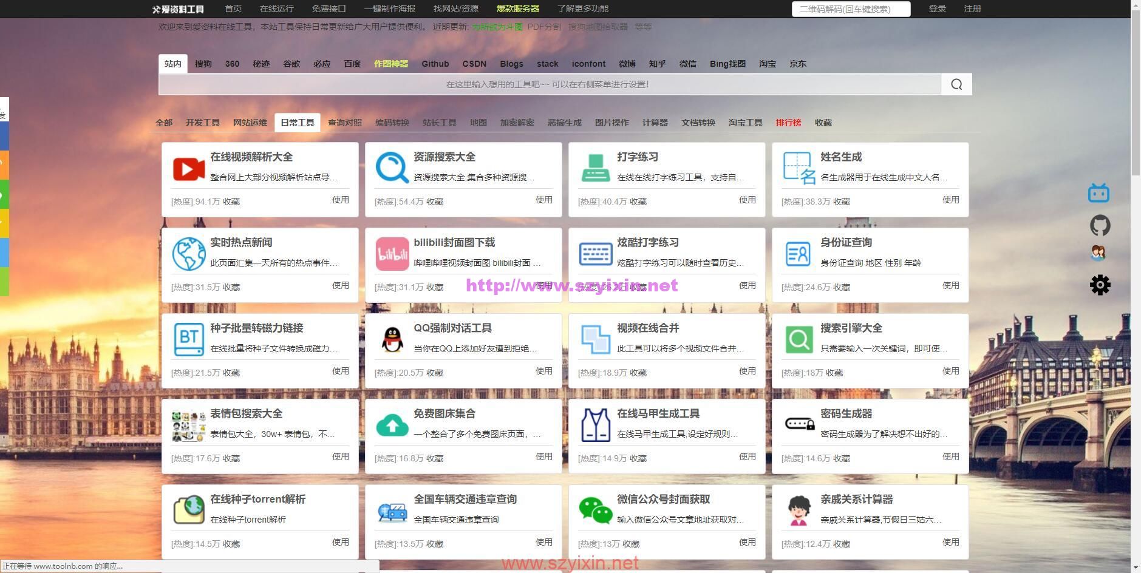Viewport: 1141px width, 573px height.
Task: Click the green cloud 免费图床集合 icon
Action: [392, 426]
